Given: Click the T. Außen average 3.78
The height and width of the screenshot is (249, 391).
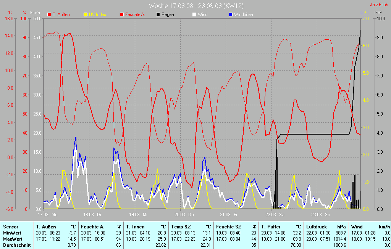Looking at the screenshot, I should [x=71, y=245].
